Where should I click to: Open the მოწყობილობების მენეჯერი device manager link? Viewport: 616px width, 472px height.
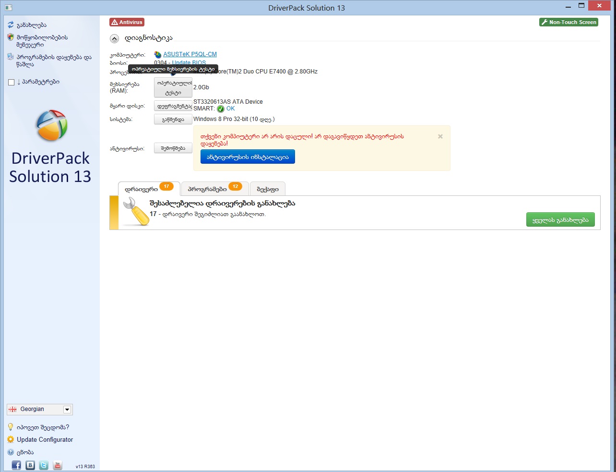click(42, 41)
